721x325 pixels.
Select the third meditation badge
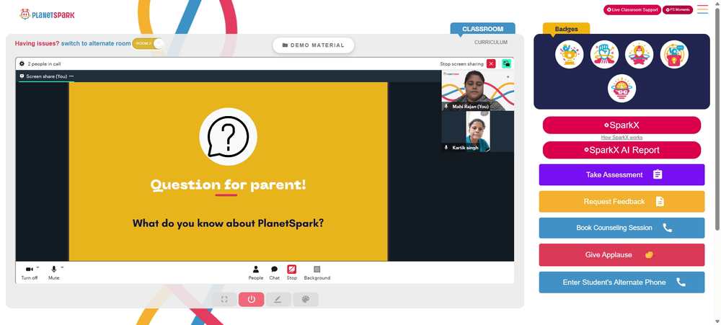[639, 54]
